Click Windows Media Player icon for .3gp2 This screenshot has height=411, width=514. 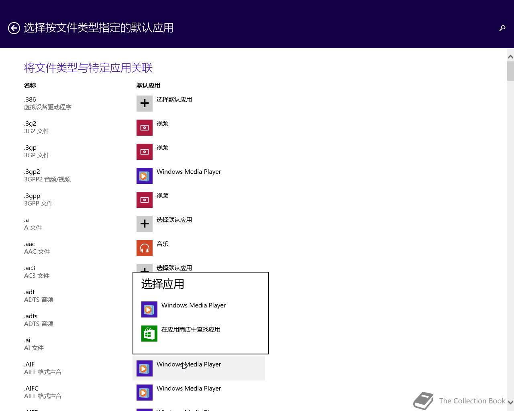(145, 176)
